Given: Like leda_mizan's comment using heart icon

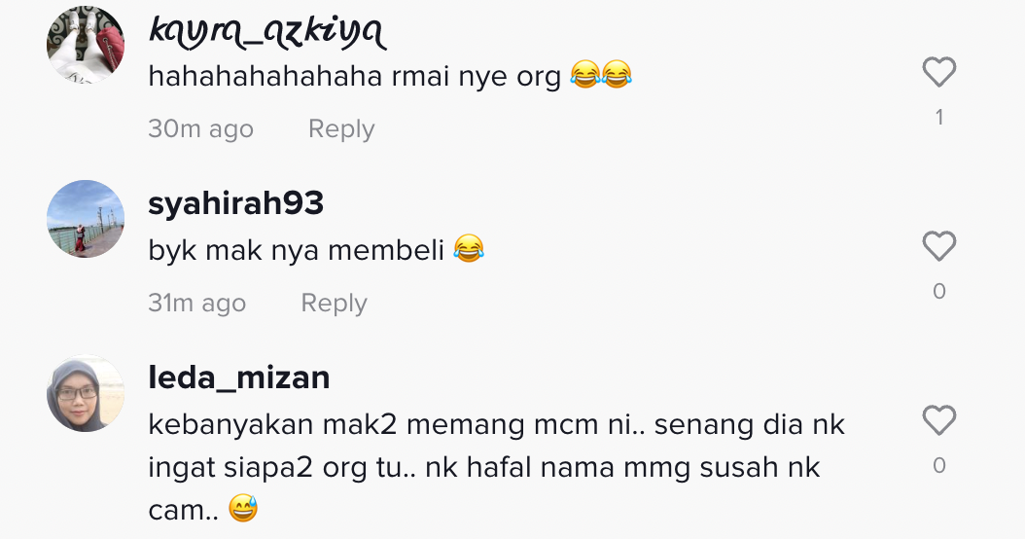Looking at the screenshot, I should (938, 421).
